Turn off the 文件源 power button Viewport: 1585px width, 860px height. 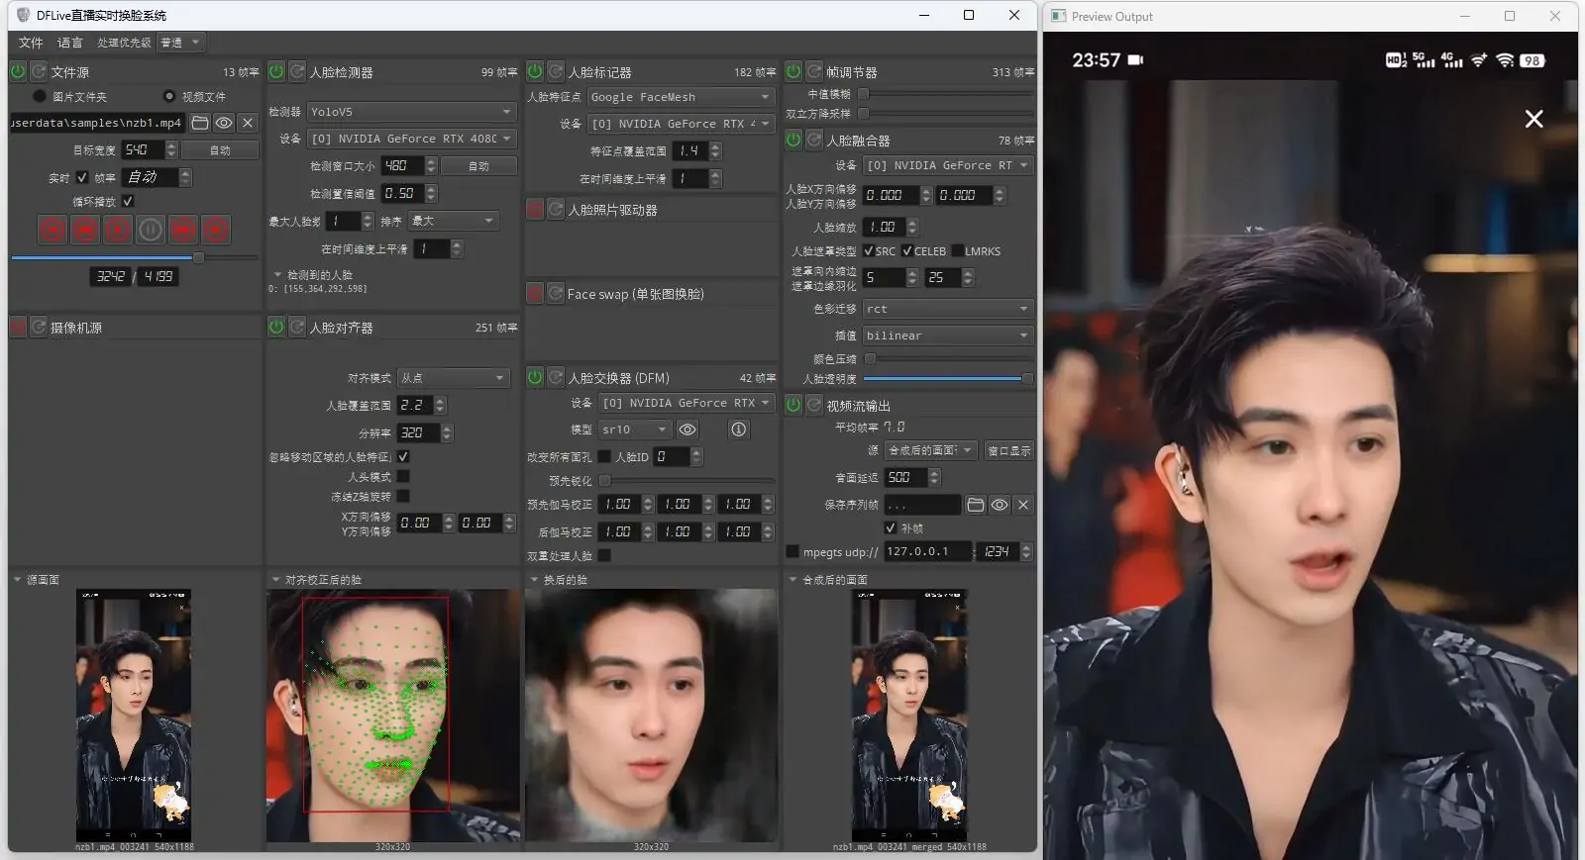tap(18, 72)
